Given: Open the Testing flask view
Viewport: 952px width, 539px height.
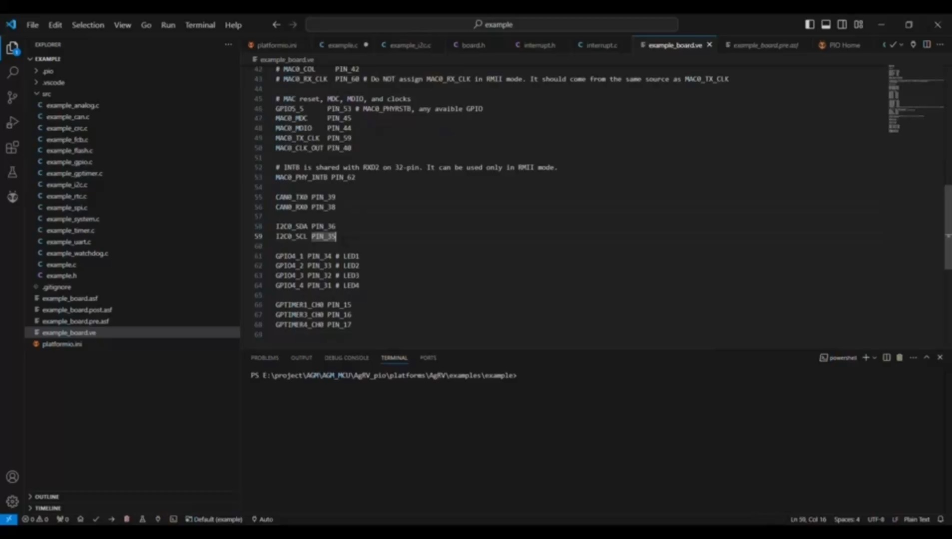Looking at the screenshot, I should 12,172.
